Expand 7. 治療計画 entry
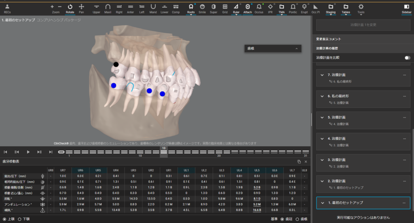This screenshot has height=223, width=414. coord(322,75)
